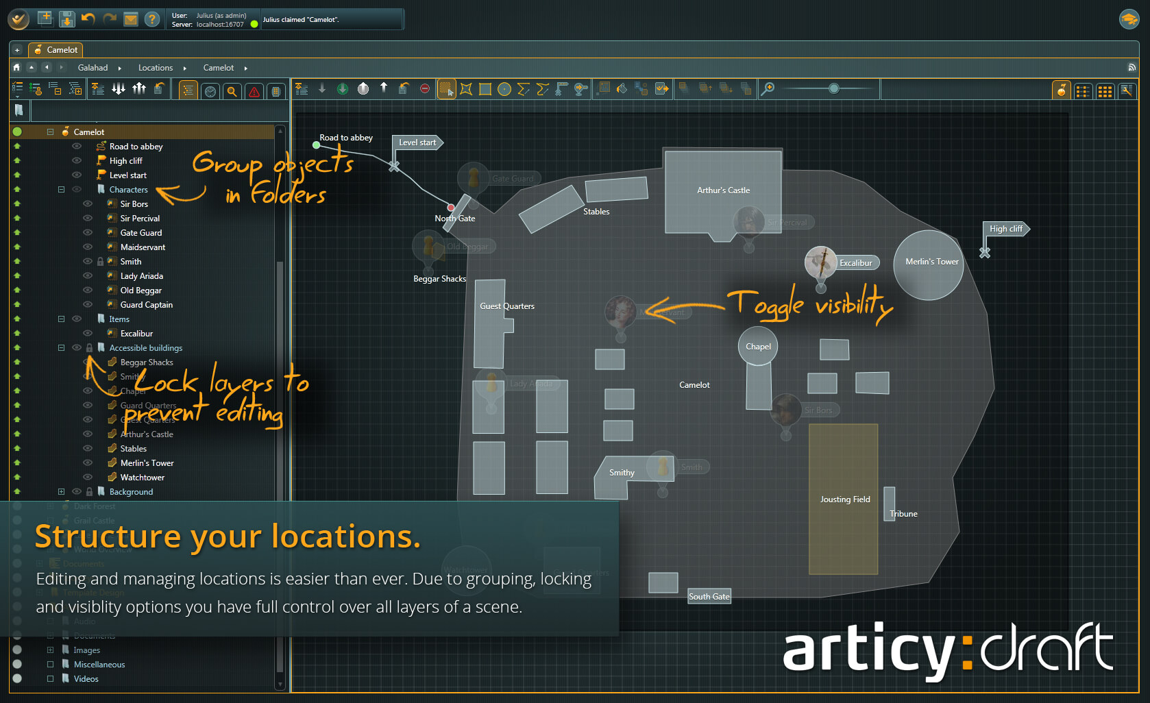Screen dimensions: 1150x703
Task: Click the save floppy disk icon
Action: (66, 18)
